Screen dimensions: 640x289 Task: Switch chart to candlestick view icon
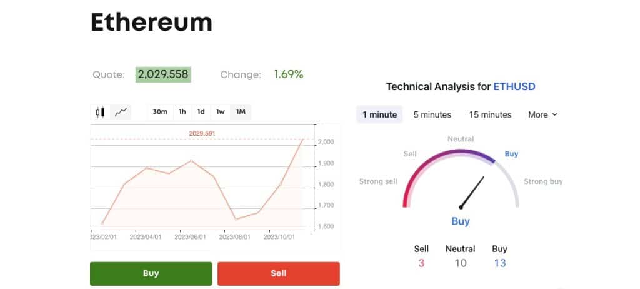click(x=100, y=112)
